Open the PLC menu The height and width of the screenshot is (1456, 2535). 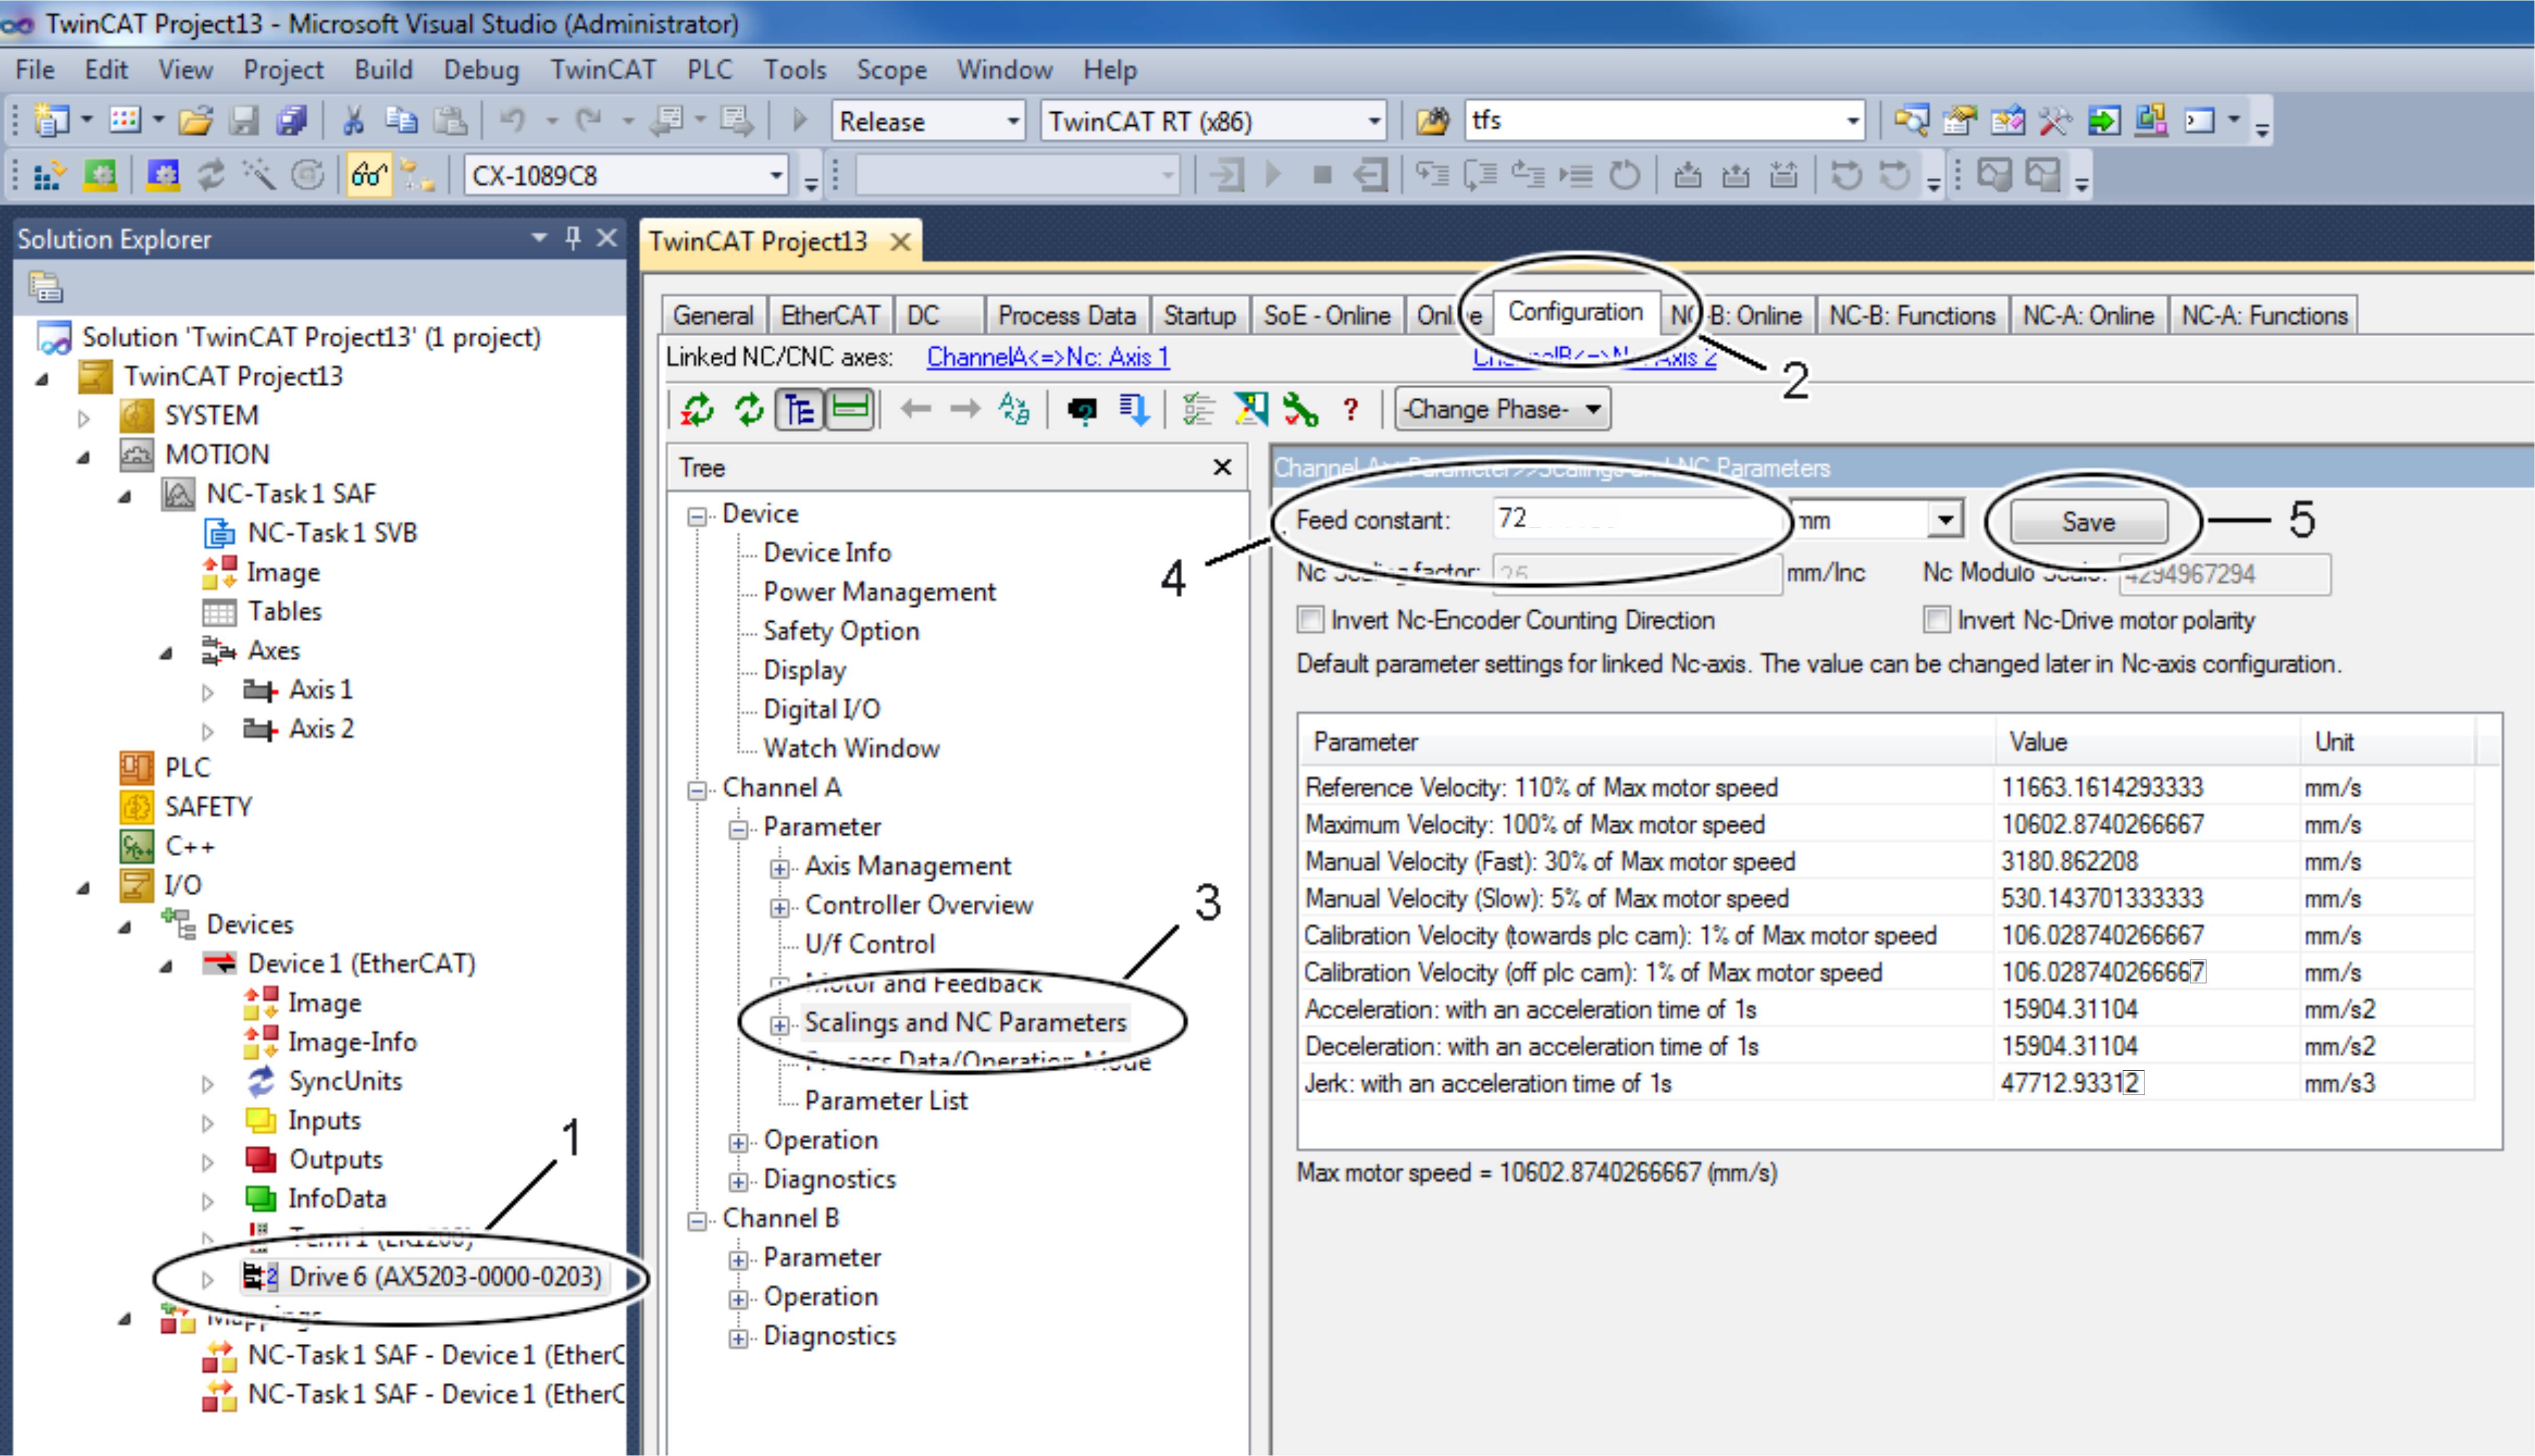pyautogui.click(x=710, y=70)
